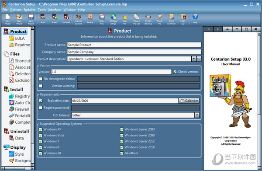The image size is (262, 171).
Task: Click in the Company name field
Action: coord(134,52)
